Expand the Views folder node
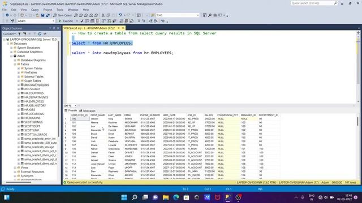The image size is (362, 203). (15, 168)
